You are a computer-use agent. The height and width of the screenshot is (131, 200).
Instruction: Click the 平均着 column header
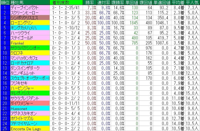[178, 2]
